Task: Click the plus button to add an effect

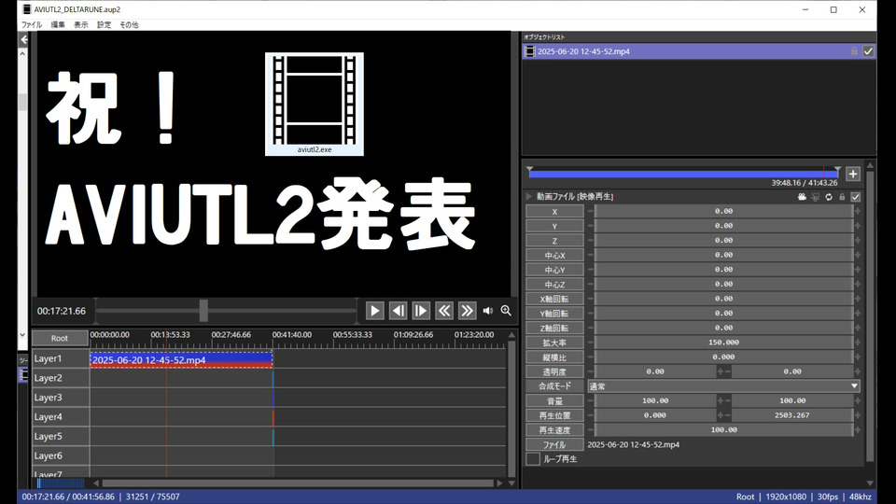Action: pyautogui.click(x=852, y=174)
